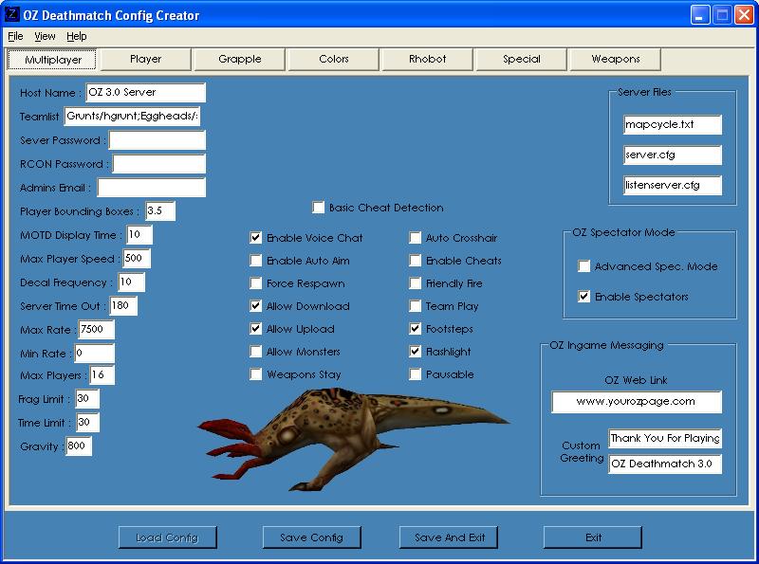The height and width of the screenshot is (564, 759).
Task: Edit MOTD Display Time value
Action: 139,234
